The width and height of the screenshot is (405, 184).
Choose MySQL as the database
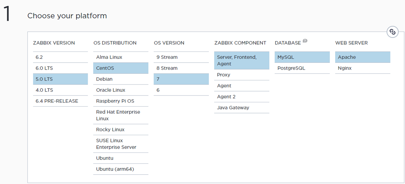(x=302, y=57)
